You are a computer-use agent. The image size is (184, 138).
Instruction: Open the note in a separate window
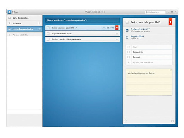(x=170, y=70)
